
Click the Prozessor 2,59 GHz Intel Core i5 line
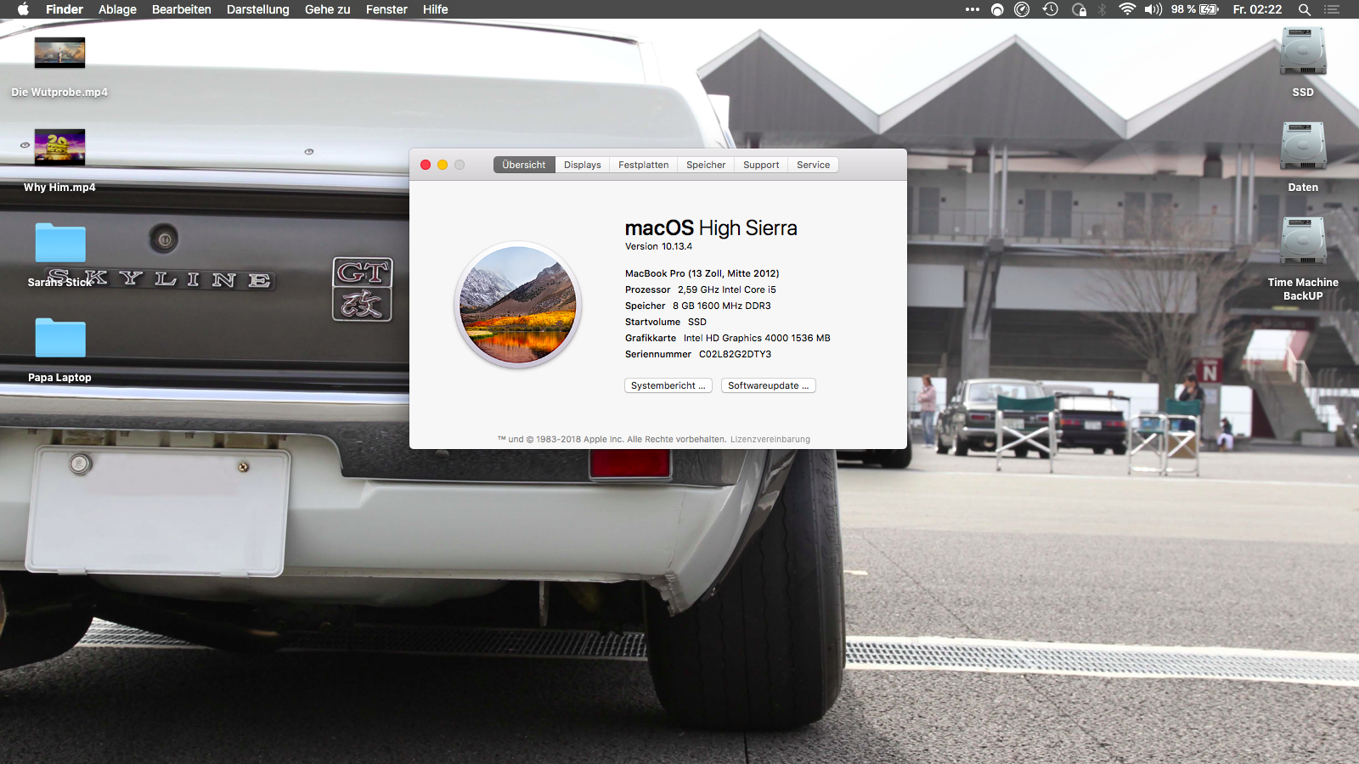pyautogui.click(x=701, y=289)
